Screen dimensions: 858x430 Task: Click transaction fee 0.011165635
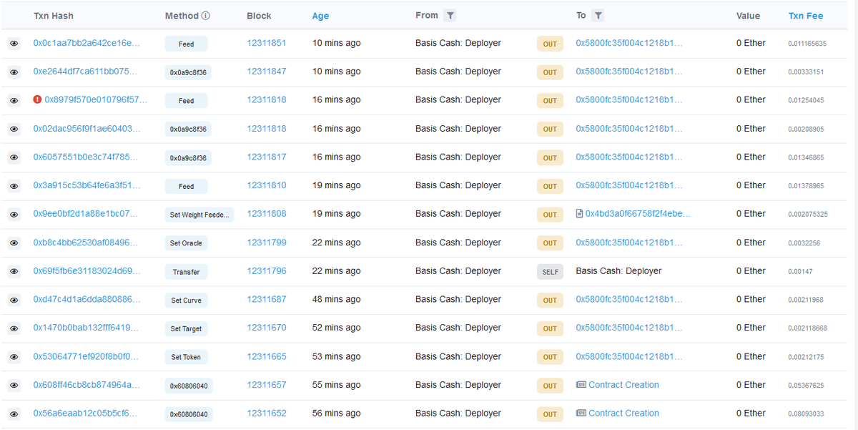(x=807, y=44)
